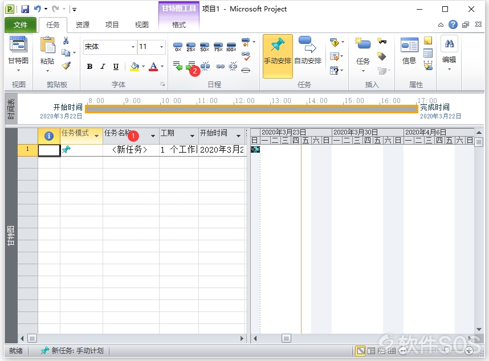Viewport: 489px width, 361px height.
Task: Open the Customize Quick Access Toolbar dropdown
Action: click(75, 9)
